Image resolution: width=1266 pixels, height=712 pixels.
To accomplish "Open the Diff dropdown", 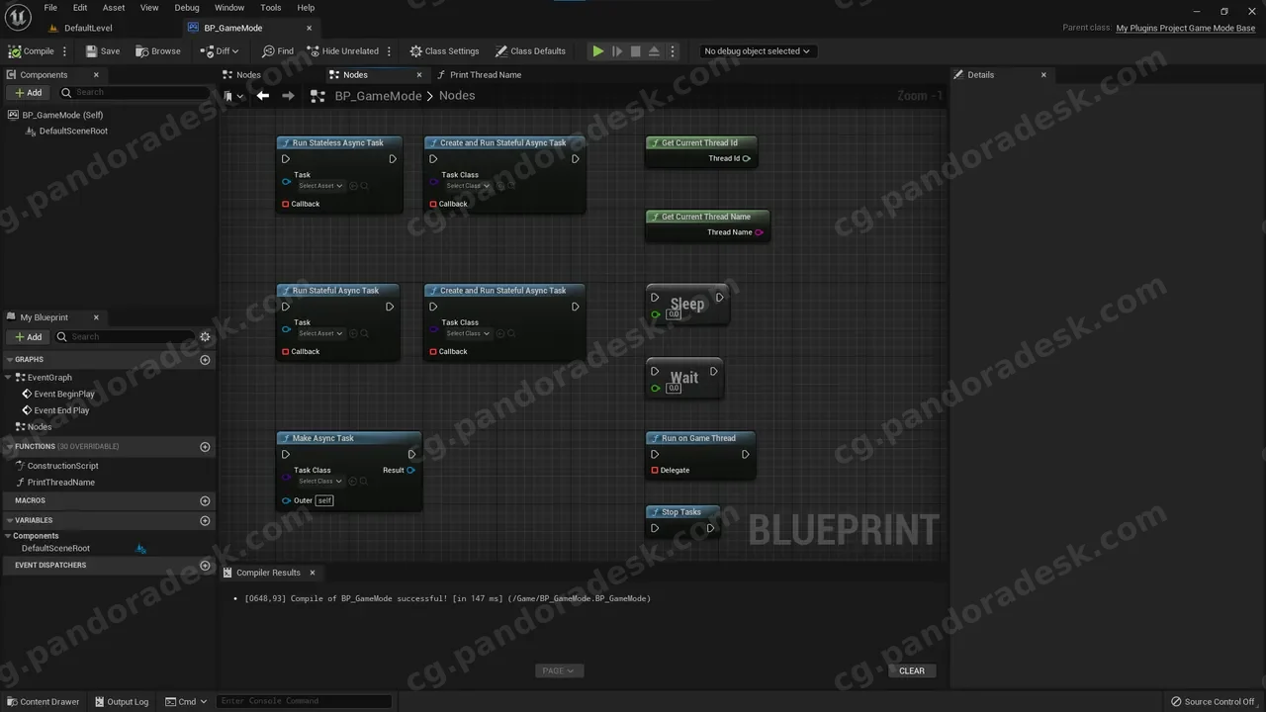I will pos(220,51).
